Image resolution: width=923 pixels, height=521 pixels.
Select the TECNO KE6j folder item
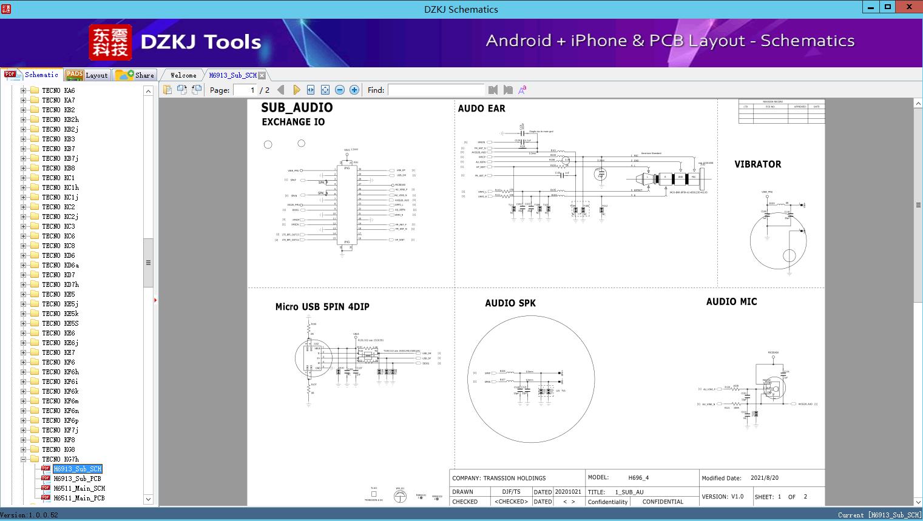tap(60, 343)
